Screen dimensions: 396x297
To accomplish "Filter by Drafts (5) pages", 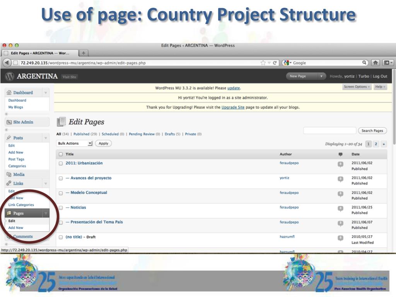I will pos(172,134).
